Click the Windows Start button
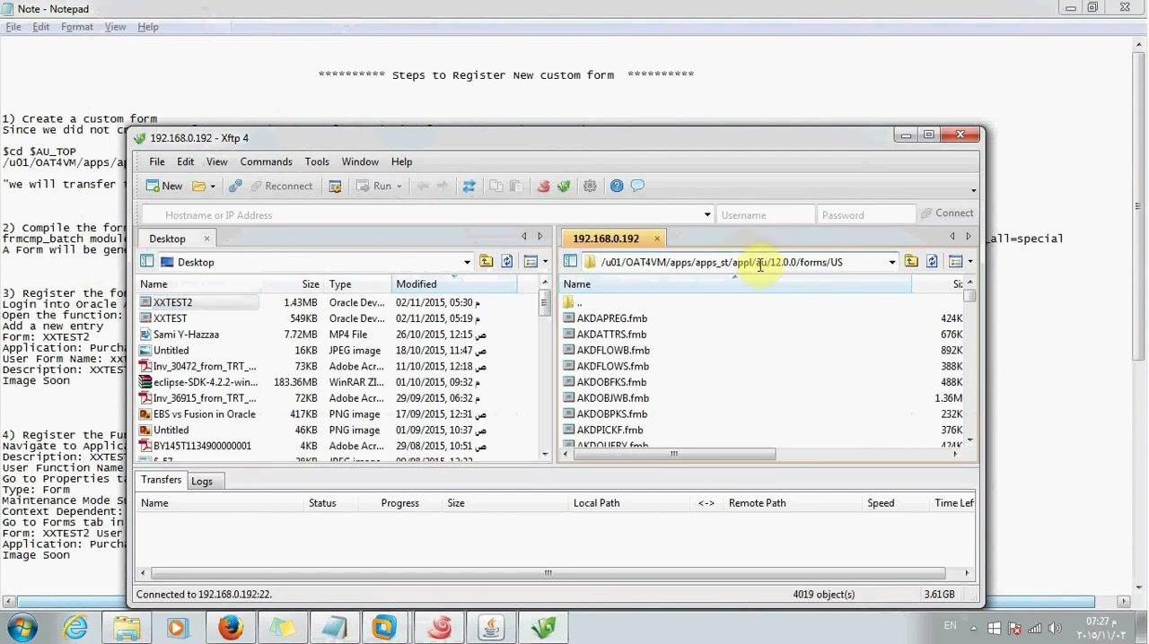1149x644 pixels. tap(22, 627)
